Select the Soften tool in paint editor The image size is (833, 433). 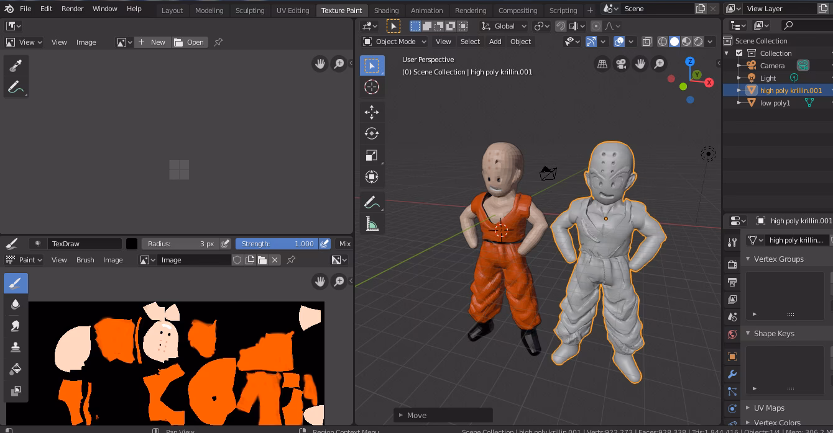pyautogui.click(x=16, y=304)
